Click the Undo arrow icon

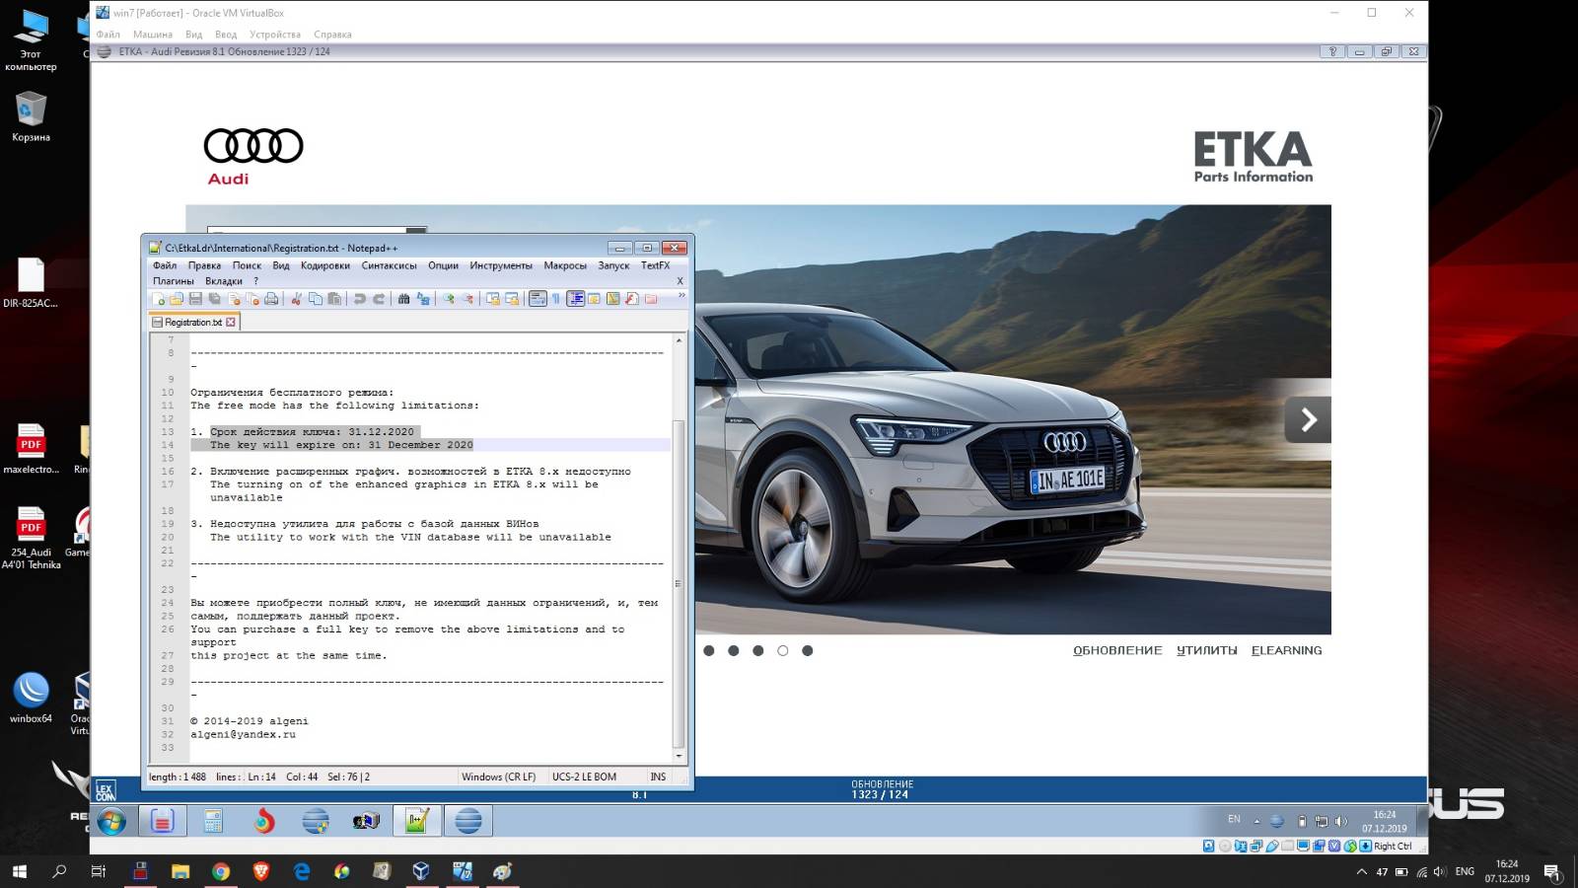(360, 299)
